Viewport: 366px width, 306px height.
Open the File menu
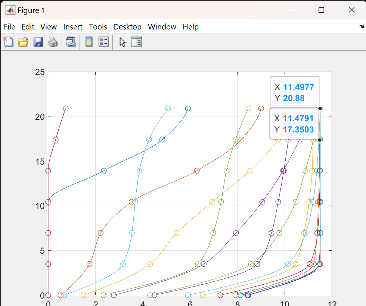9,27
